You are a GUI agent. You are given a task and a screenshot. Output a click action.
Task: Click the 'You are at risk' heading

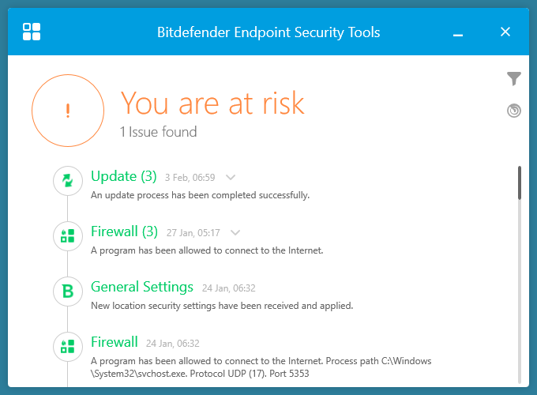click(x=212, y=103)
